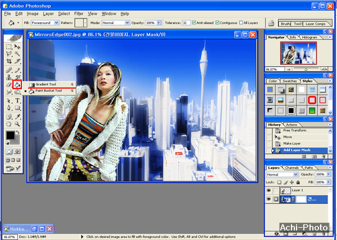Select the Zoom magnifier tool
Viewport: 337px width, 240px height.
pos(17,124)
